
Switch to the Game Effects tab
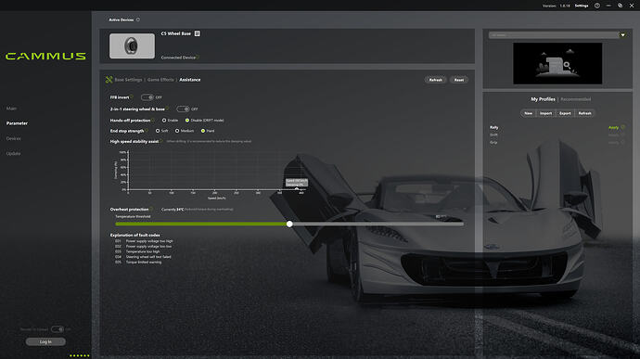pos(160,80)
